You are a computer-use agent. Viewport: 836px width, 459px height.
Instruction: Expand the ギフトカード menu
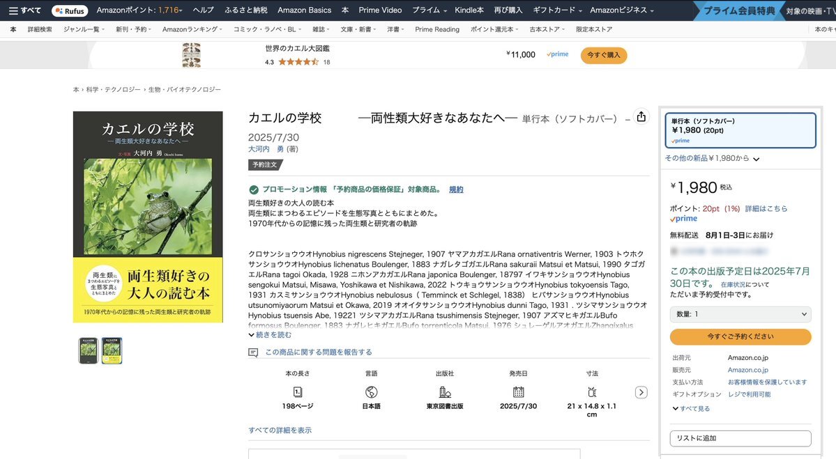[x=557, y=10]
